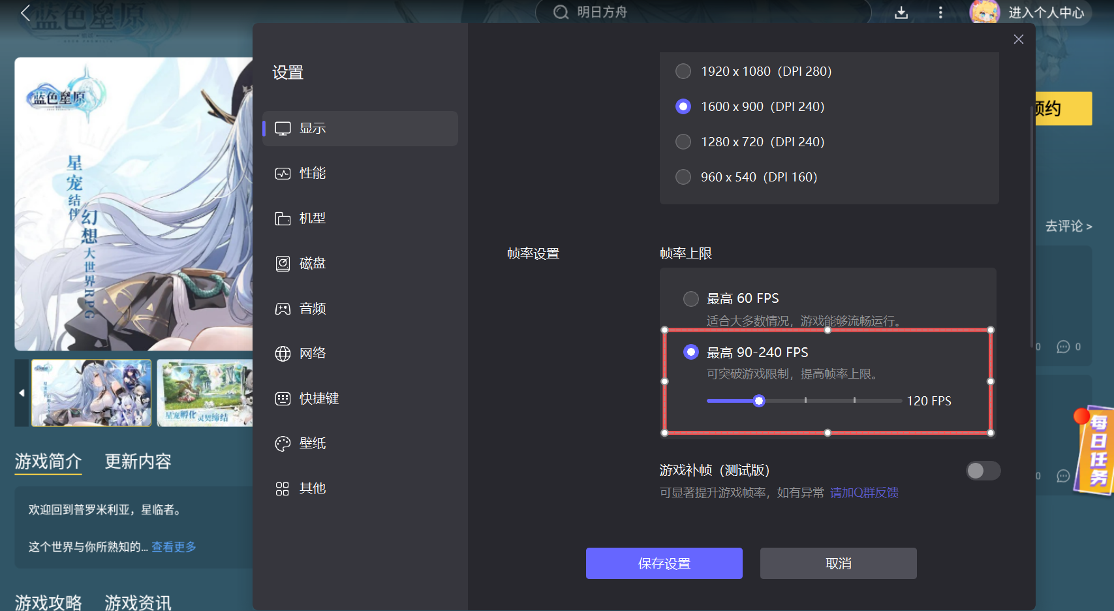Open the 性能 performance settings section
Viewport: 1114px width, 611px height.
click(360, 173)
